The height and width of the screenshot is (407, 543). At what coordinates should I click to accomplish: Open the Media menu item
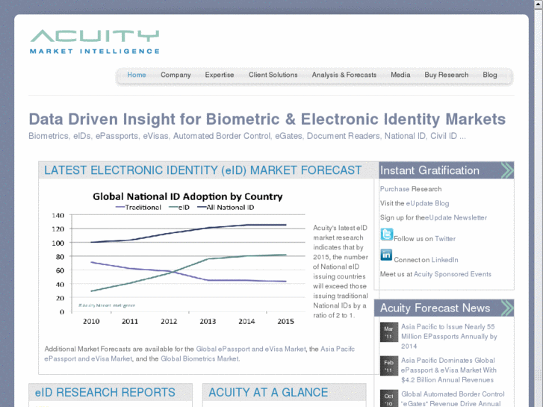click(x=400, y=75)
